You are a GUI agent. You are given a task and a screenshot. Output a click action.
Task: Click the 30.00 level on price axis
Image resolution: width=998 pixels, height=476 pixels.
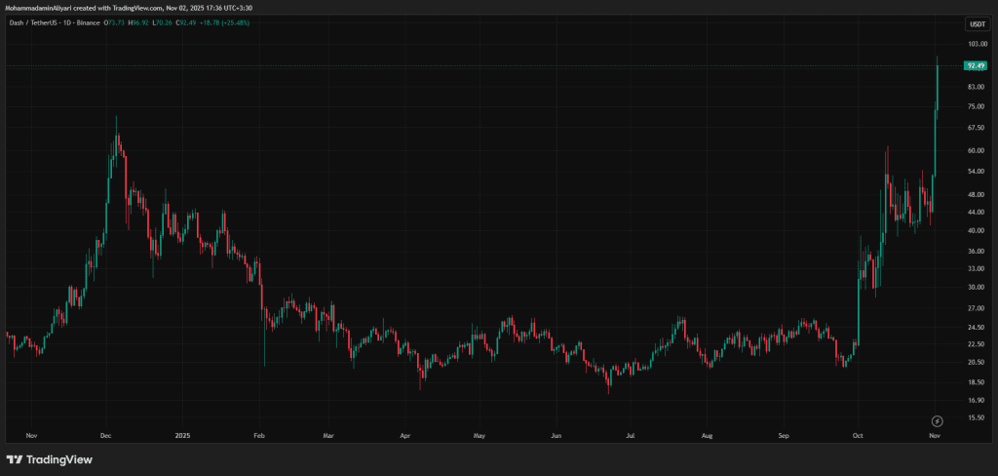tap(975, 287)
